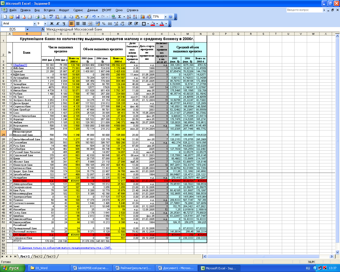Viewport: 340px width, 272px height.
Task: Click the AutoSum sigma icon
Action: point(120,17)
